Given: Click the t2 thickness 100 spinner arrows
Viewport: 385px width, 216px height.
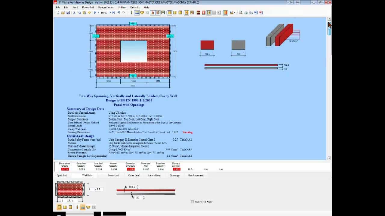Looking at the screenshot, I should (x=143, y=197).
